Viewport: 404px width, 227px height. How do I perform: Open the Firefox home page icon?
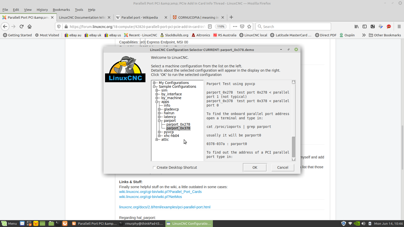pyautogui.click(x=30, y=26)
